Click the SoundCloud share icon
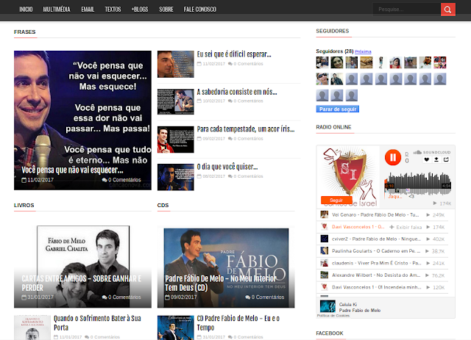 447,159
